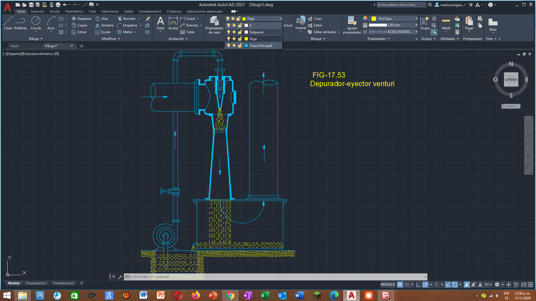Click the Grupo tool
This screenshot has width=536, height=301.
[425, 23]
